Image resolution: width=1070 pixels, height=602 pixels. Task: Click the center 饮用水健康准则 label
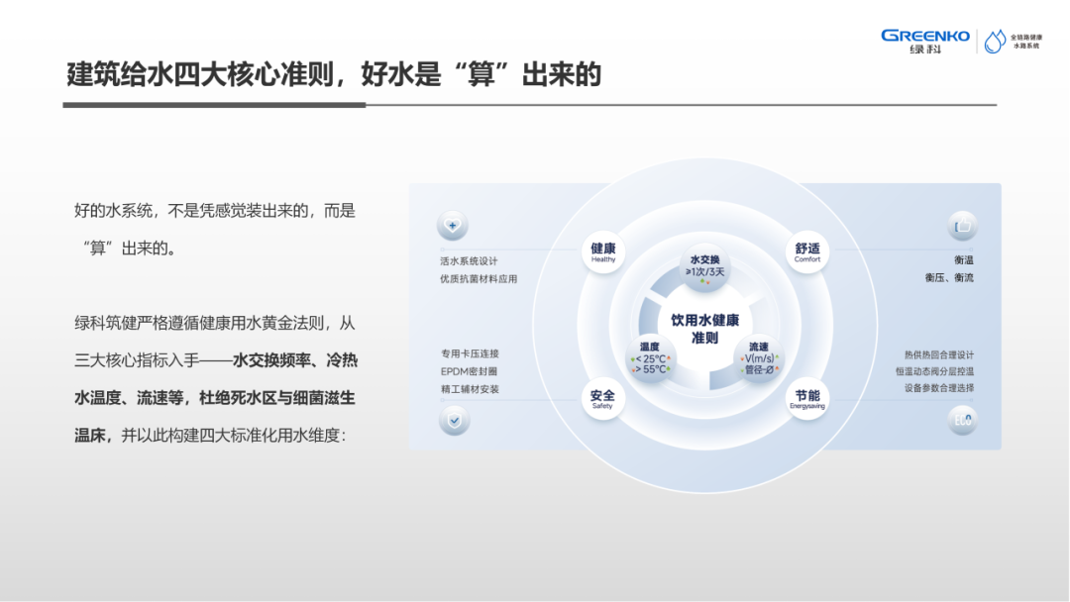click(705, 329)
